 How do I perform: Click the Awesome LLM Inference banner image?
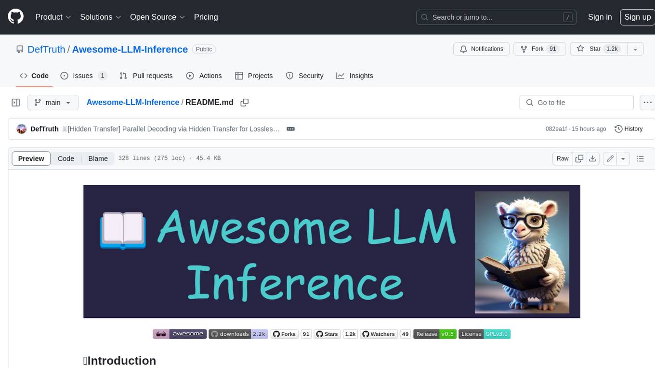[332, 251]
